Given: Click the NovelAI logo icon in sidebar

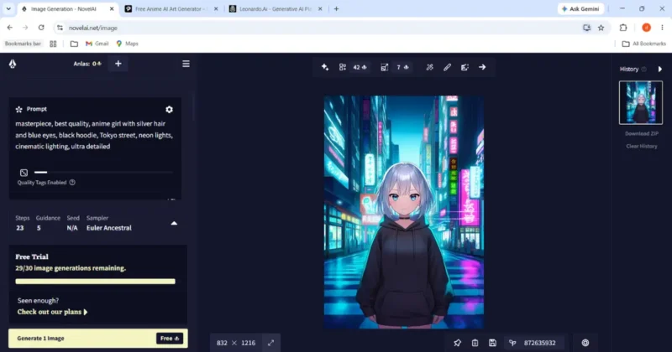Looking at the screenshot, I should tap(13, 64).
